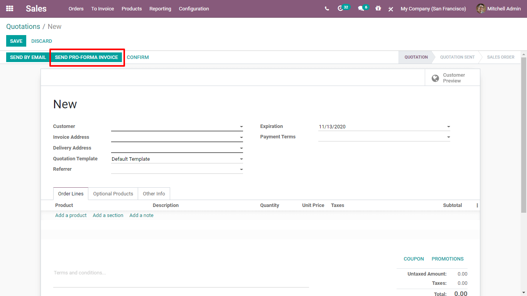This screenshot has width=527, height=296.
Task: Click the gift icon in top bar
Action: pos(378,8)
